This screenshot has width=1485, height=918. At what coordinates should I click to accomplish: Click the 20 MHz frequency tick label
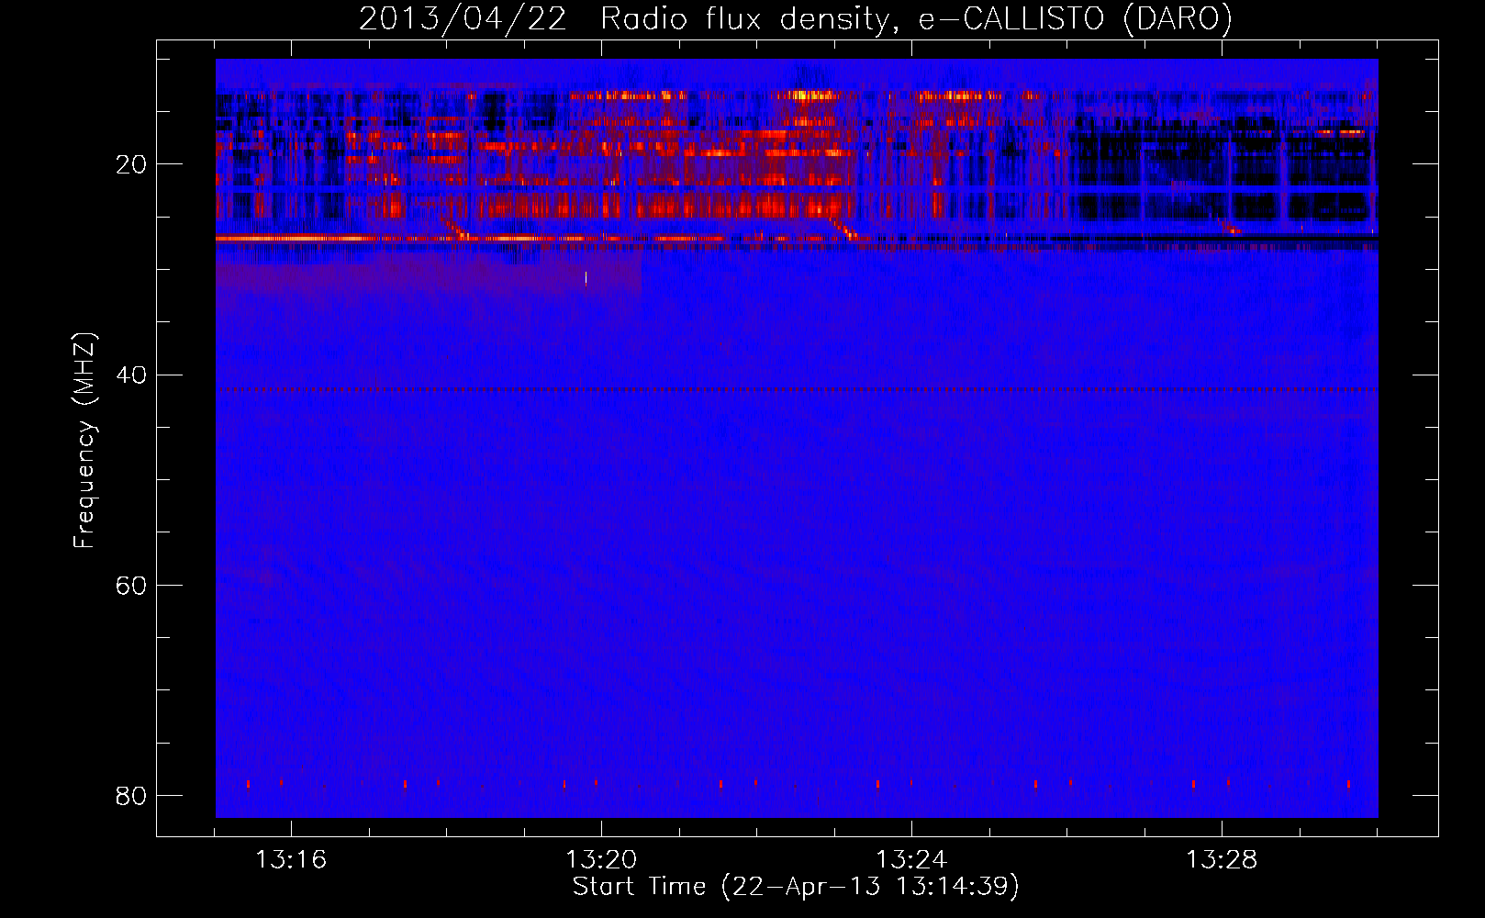click(131, 164)
